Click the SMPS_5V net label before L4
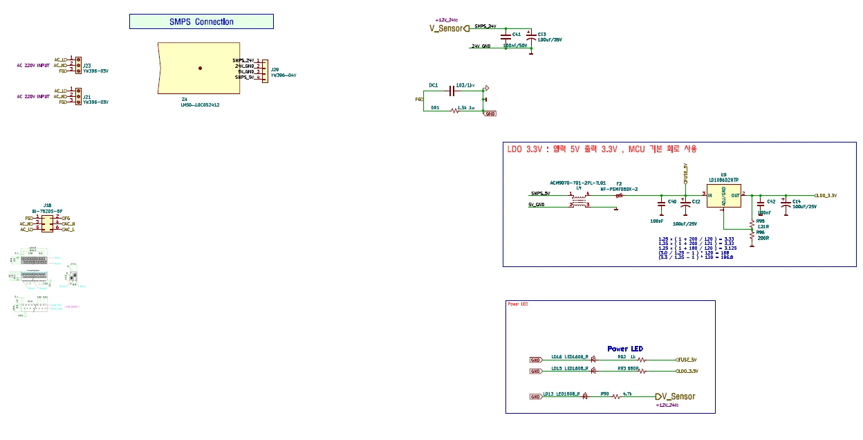The height and width of the screenshot is (440, 863). pyautogui.click(x=541, y=194)
